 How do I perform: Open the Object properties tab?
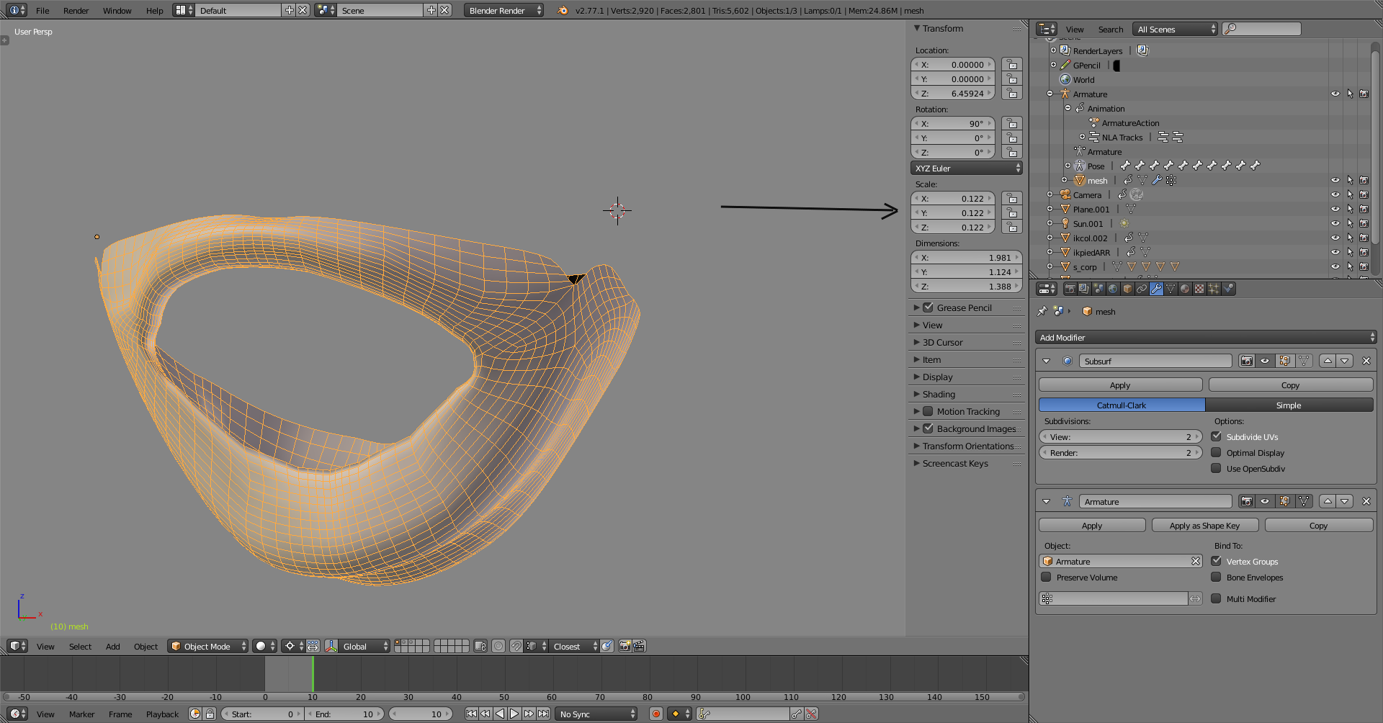1127,289
